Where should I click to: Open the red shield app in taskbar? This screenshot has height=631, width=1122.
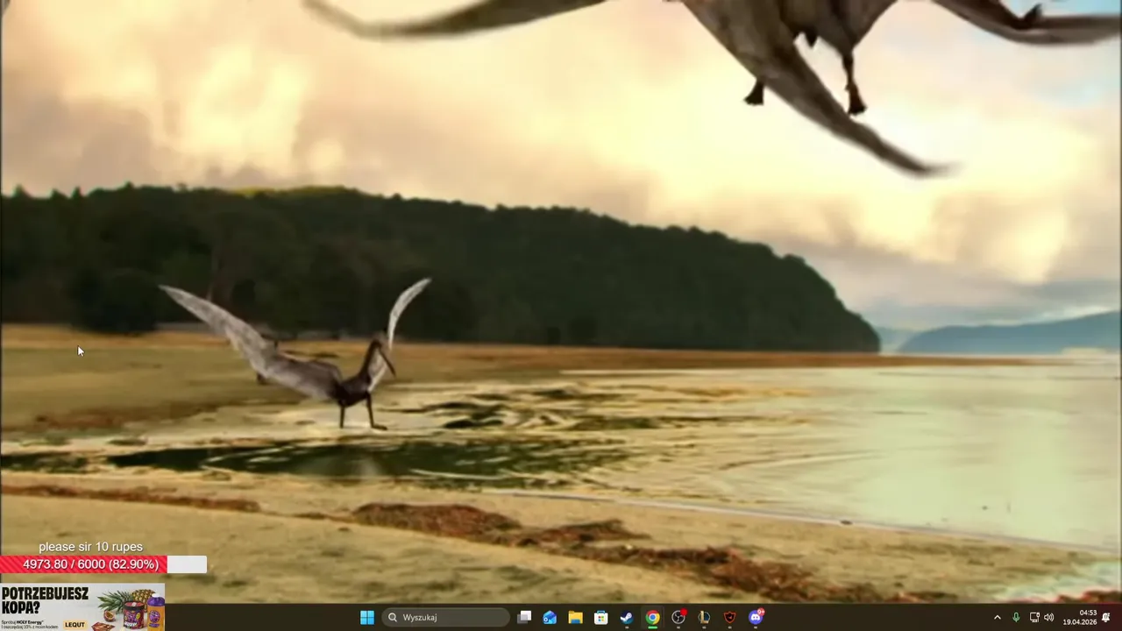pyautogui.click(x=730, y=617)
